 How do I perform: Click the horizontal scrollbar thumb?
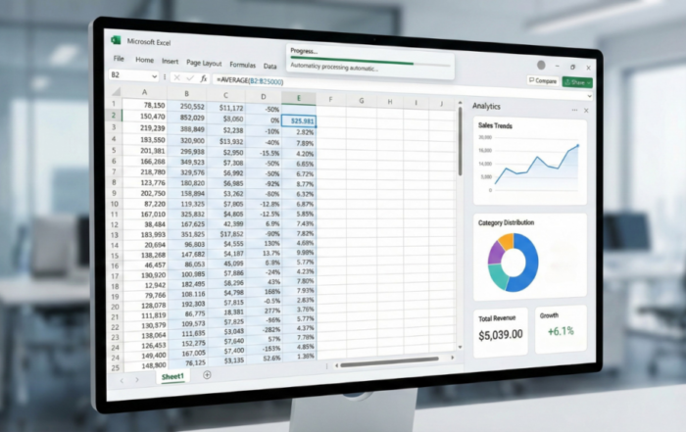pos(389,362)
